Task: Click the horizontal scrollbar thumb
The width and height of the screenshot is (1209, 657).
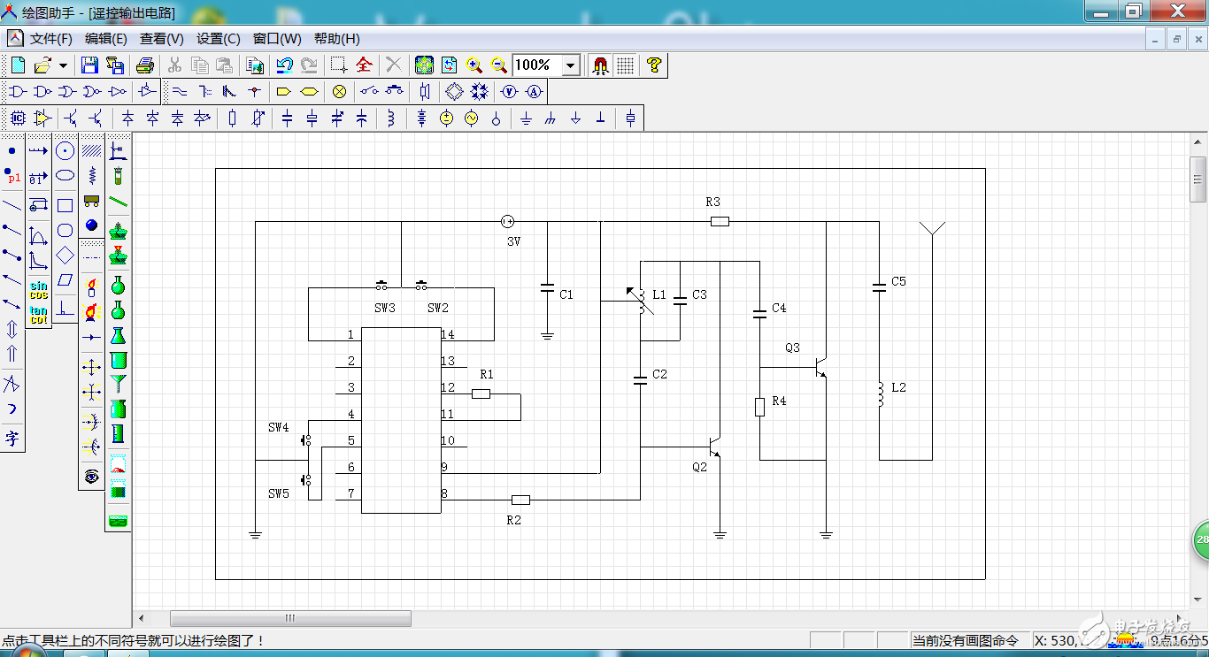Action: click(290, 618)
